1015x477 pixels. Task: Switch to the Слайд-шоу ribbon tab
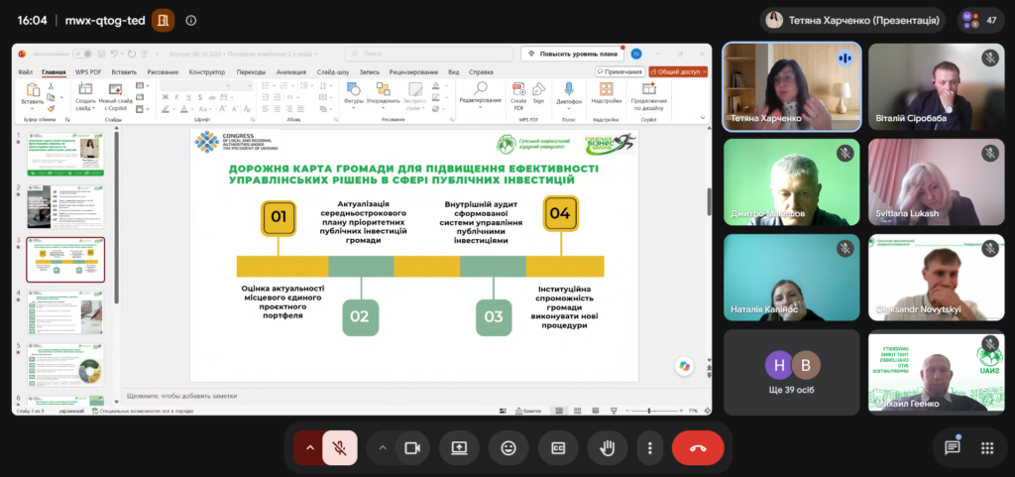333,71
